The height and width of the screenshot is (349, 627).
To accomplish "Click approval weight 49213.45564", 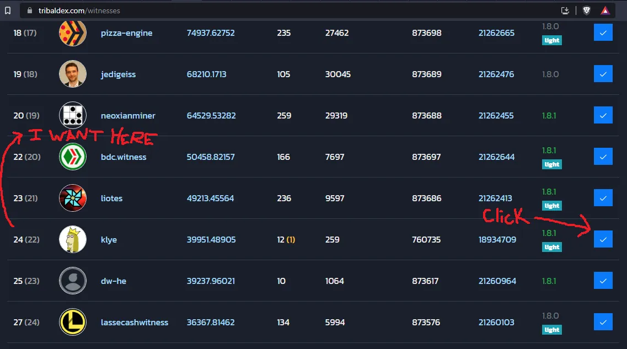I will pyautogui.click(x=210, y=198).
